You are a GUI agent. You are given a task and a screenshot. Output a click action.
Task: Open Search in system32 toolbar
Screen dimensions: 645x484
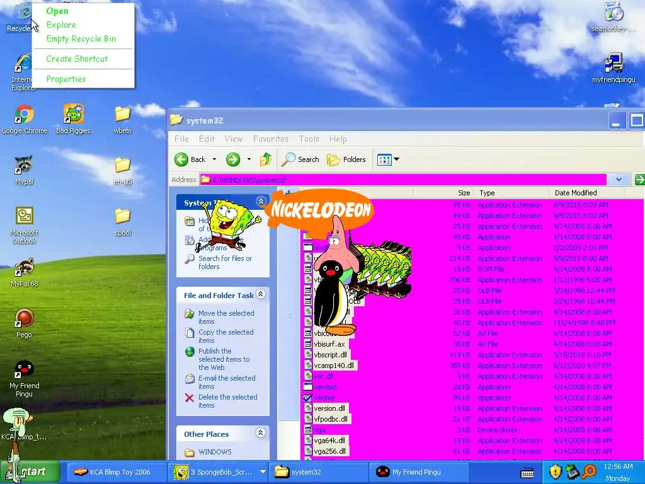[x=300, y=159]
